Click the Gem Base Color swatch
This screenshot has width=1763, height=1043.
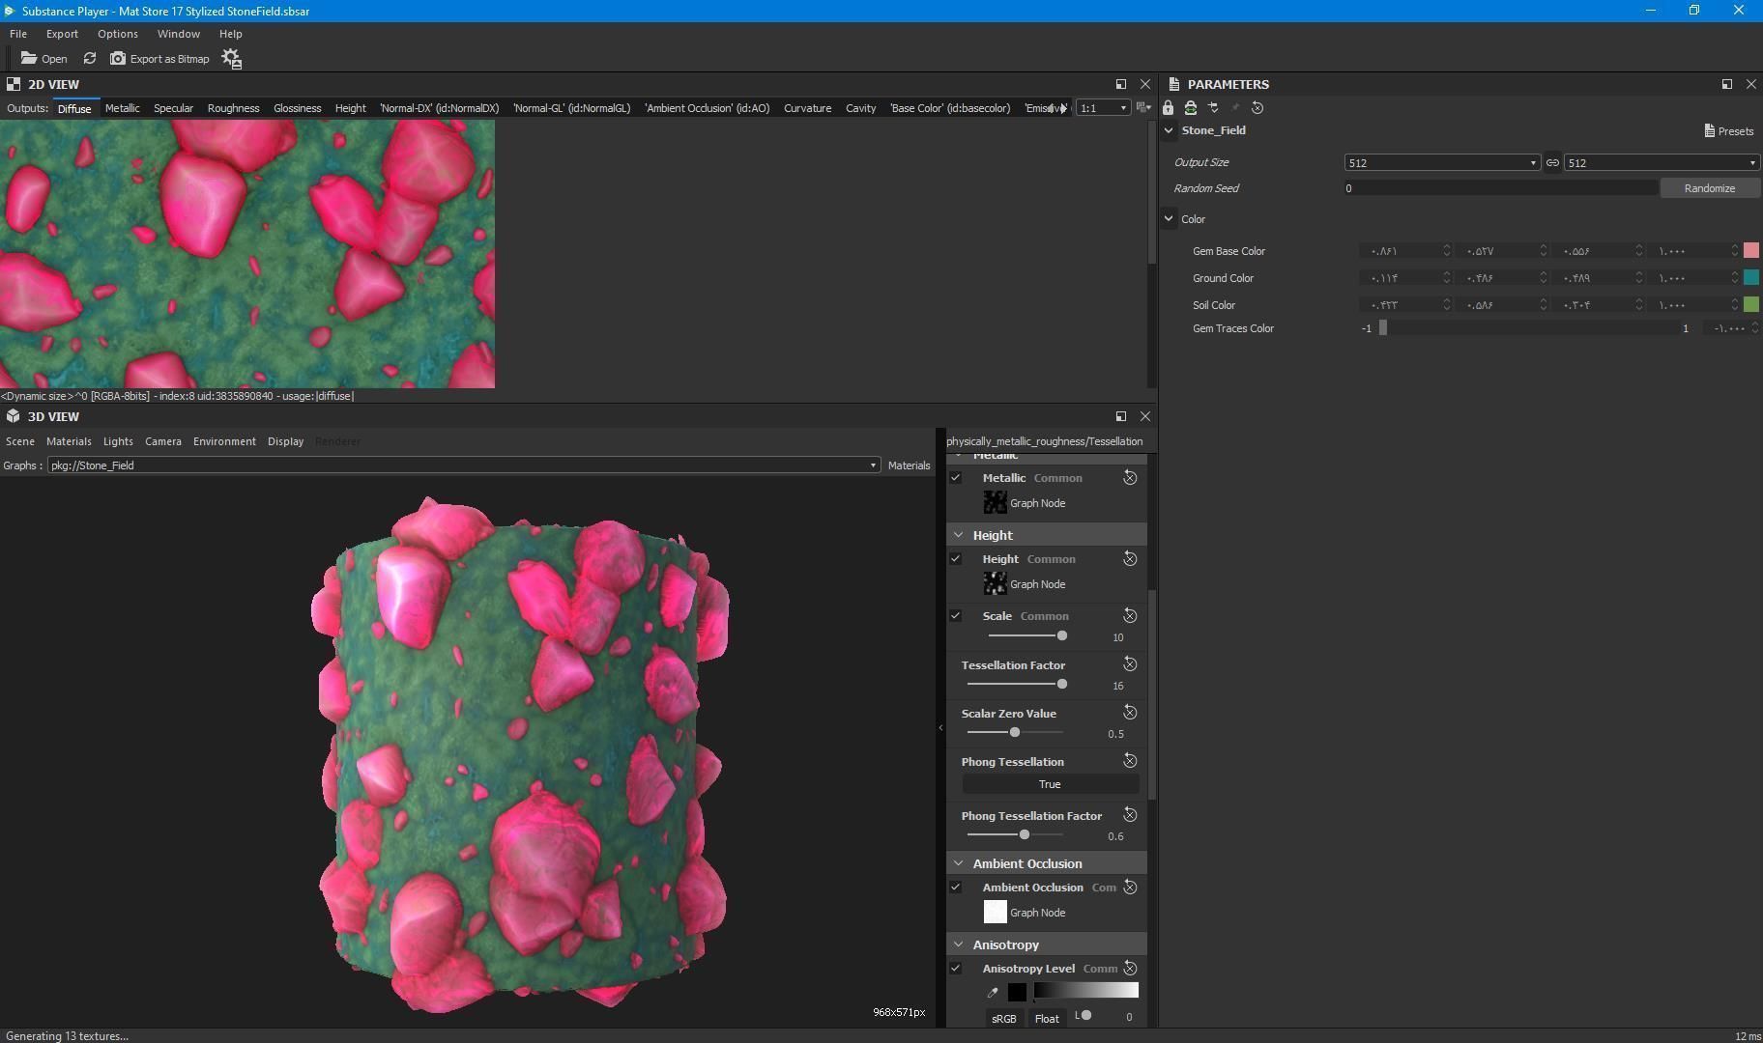click(1751, 251)
